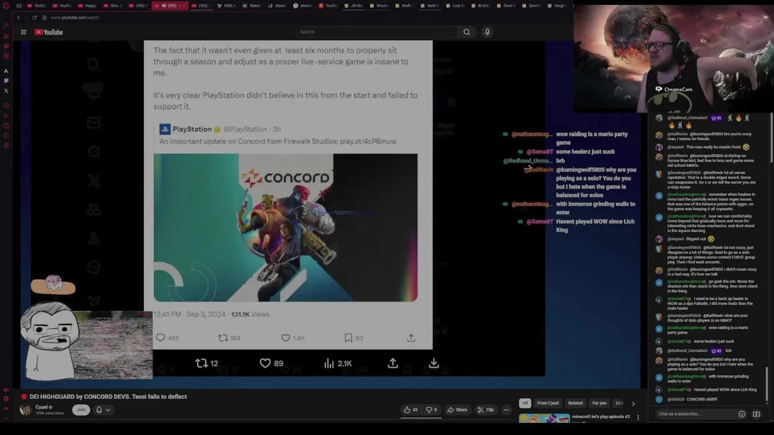Click the Concord artwork image
The width and height of the screenshot is (774, 435).
coord(285,228)
